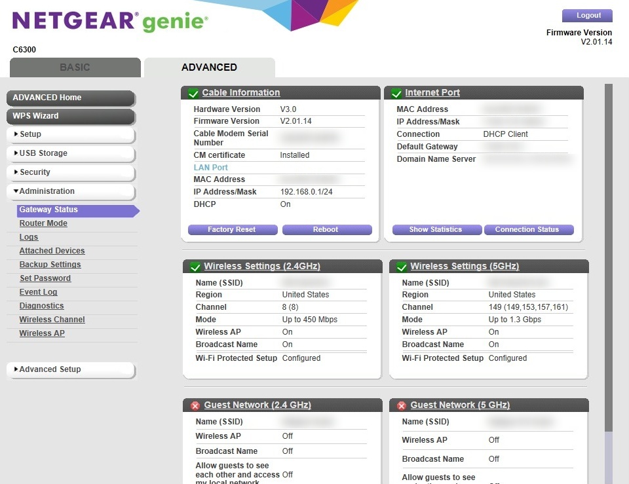Open Router Mode page
629x484 pixels.
tap(43, 223)
